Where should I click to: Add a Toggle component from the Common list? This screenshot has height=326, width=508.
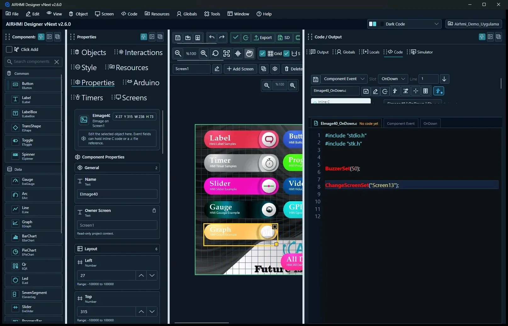[x=33, y=142]
